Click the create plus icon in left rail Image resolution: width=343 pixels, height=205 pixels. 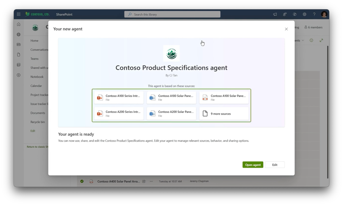[19, 75]
